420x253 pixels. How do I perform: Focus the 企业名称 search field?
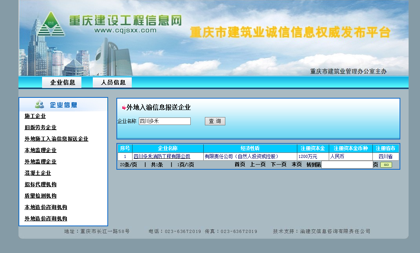pyautogui.click(x=165, y=121)
